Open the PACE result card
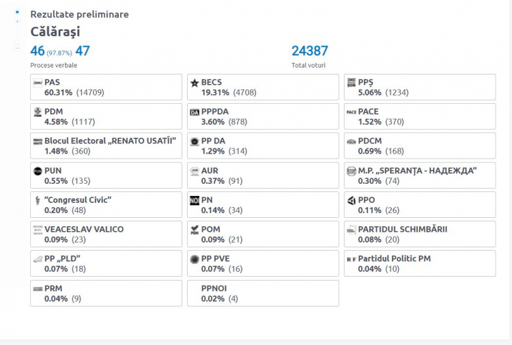This screenshot has width=512, height=345. 420,117
